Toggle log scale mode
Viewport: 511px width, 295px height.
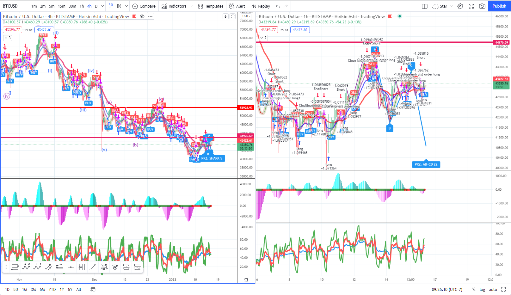482,289
